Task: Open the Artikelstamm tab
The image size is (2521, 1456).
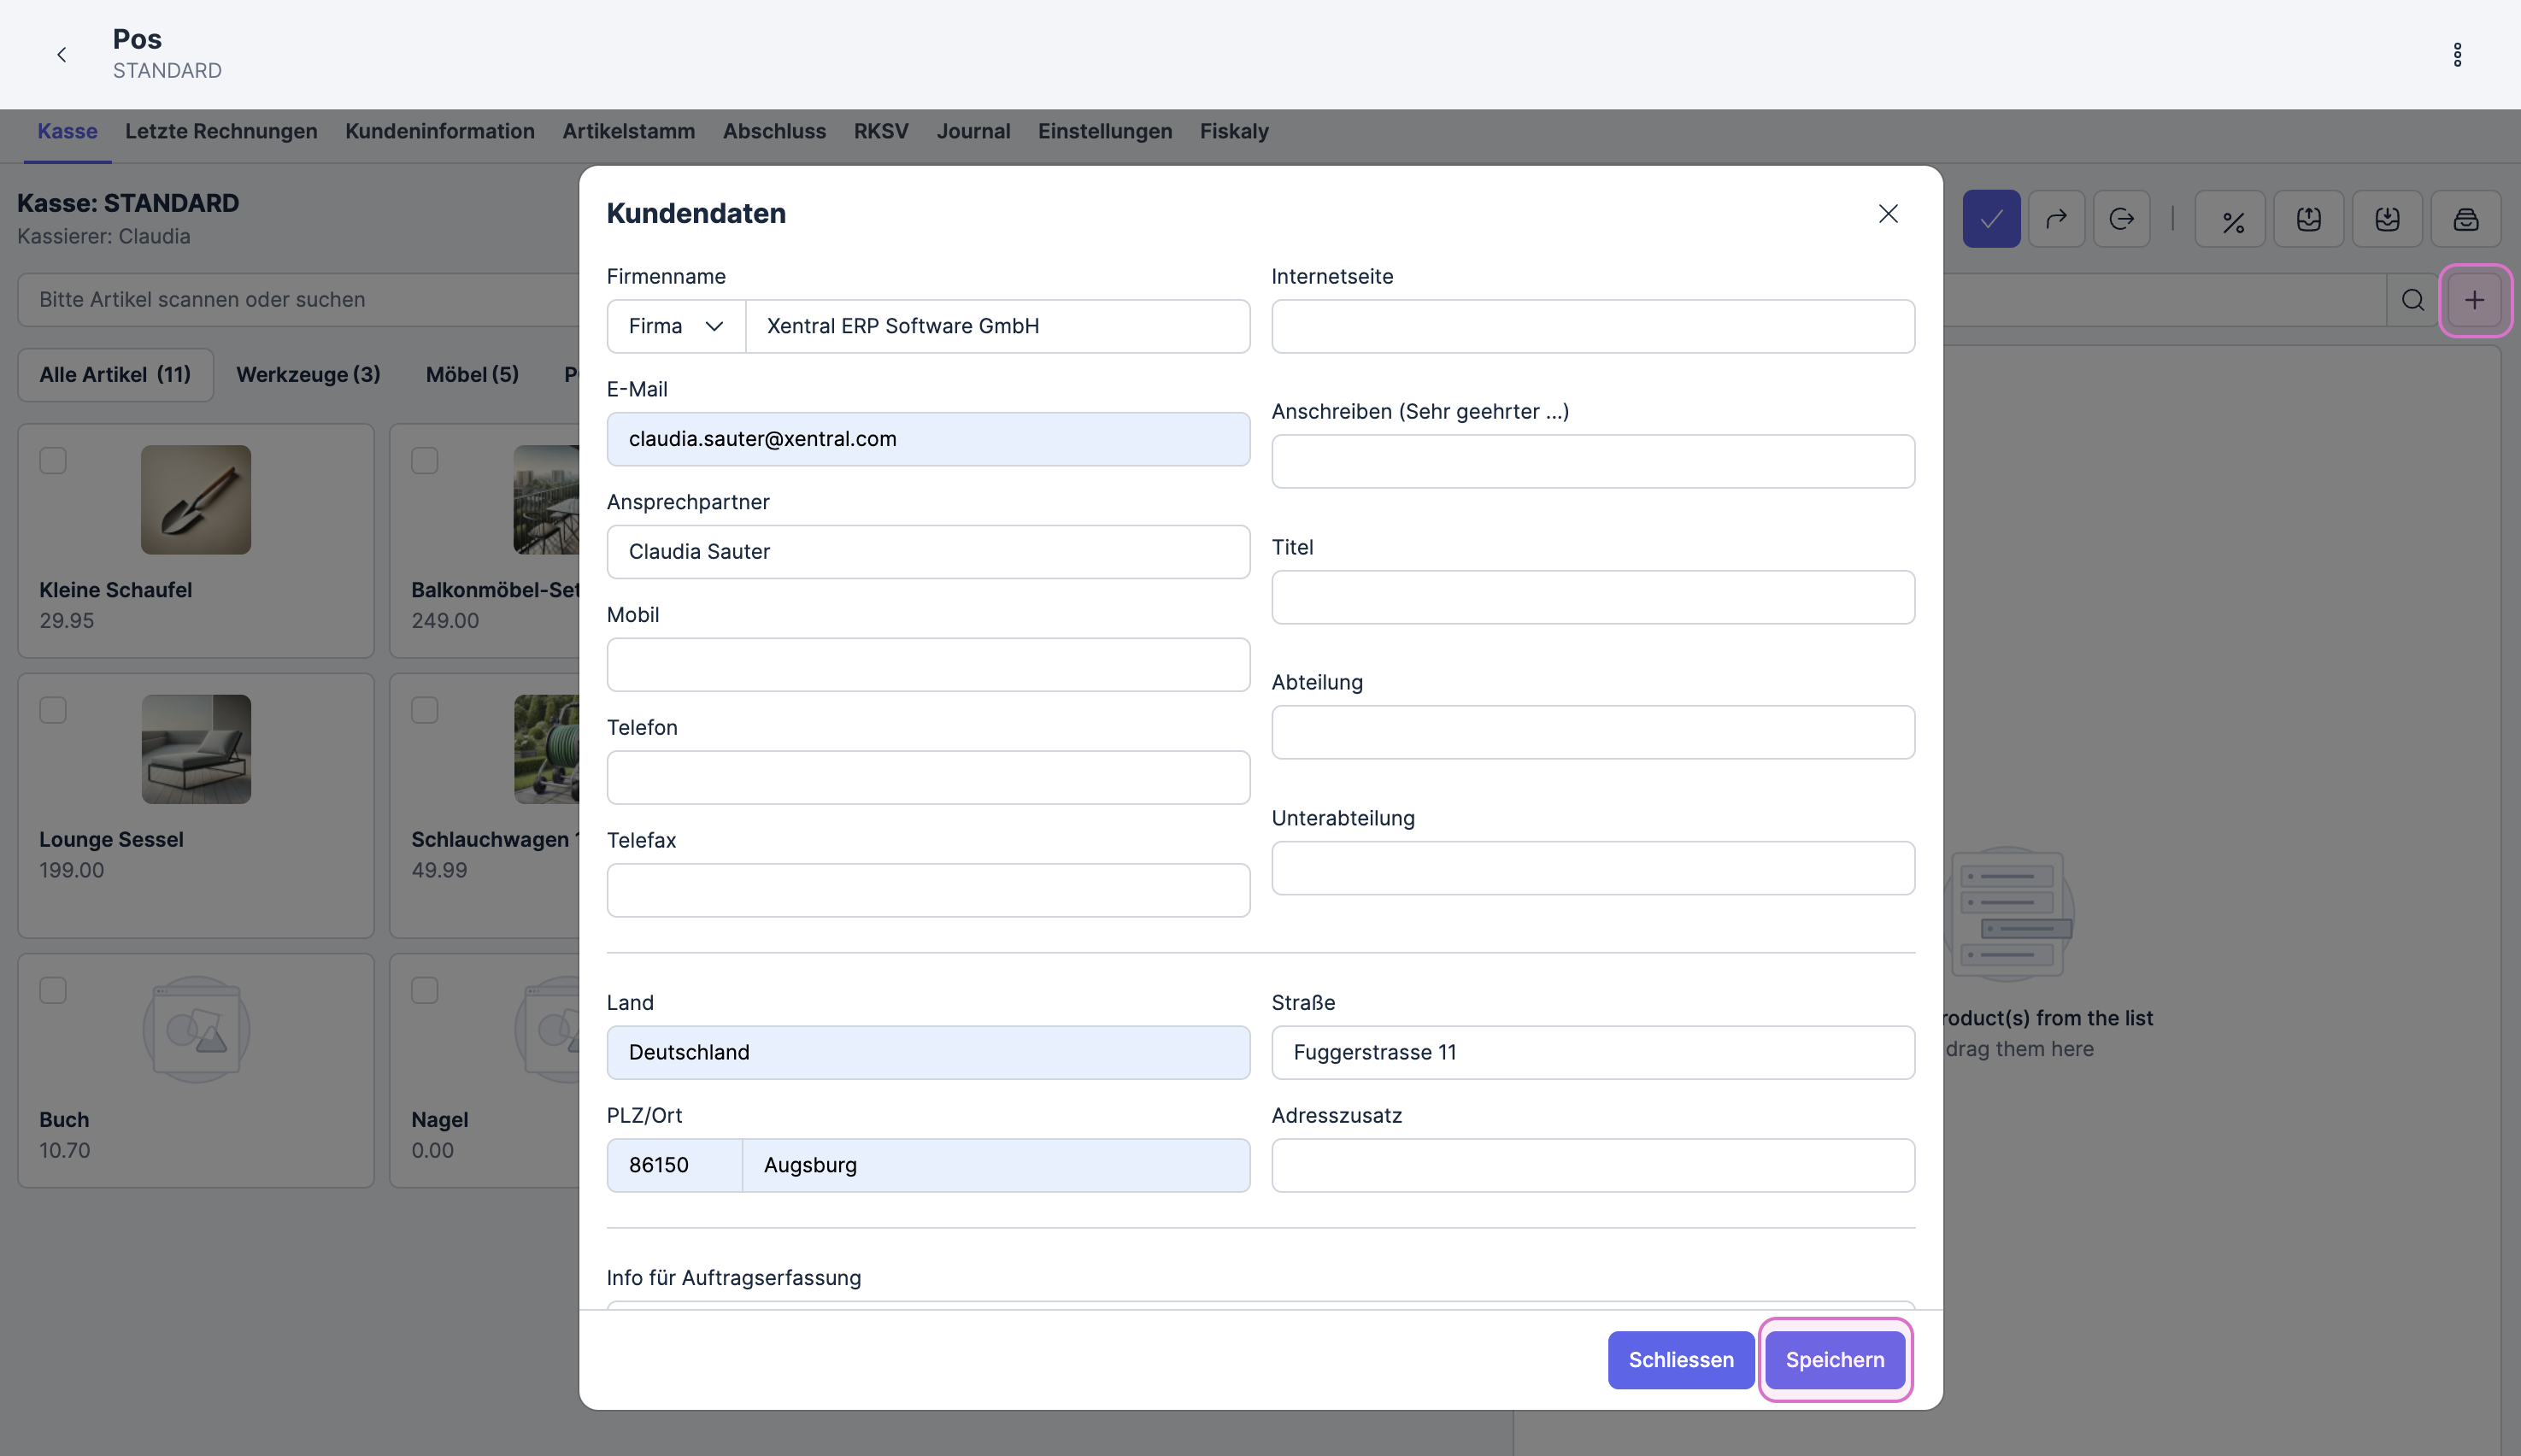Action: click(x=628, y=131)
